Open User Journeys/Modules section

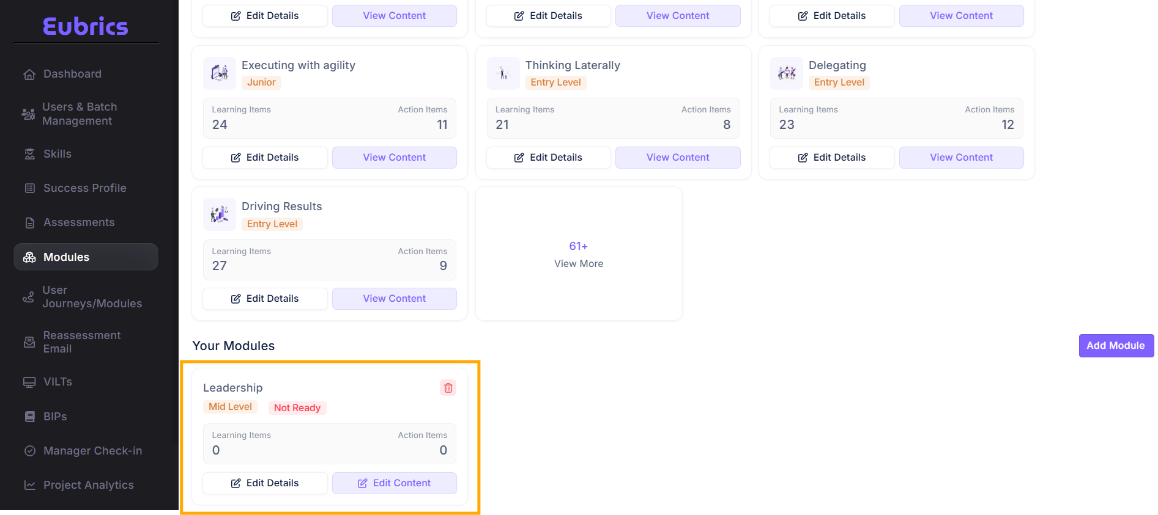coord(92,297)
